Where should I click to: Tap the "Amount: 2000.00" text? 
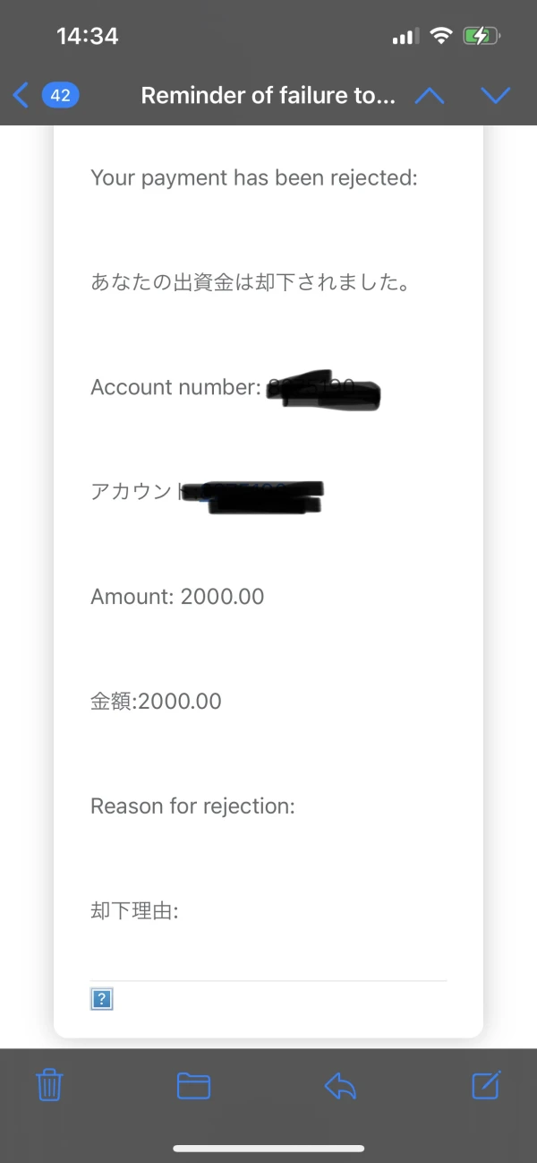[177, 597]
